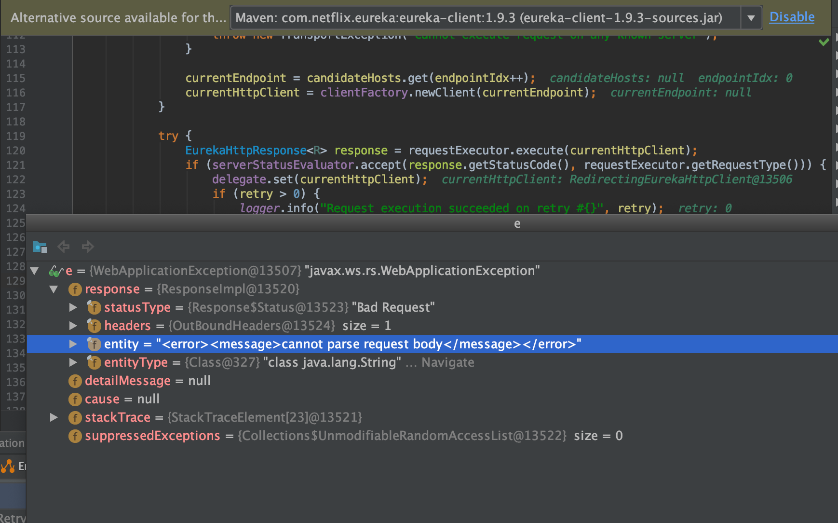This screenshot has width=838, height=523.
Task: Click 'EurekaHttpResponse' in the code on line 120
Action: 246,151
